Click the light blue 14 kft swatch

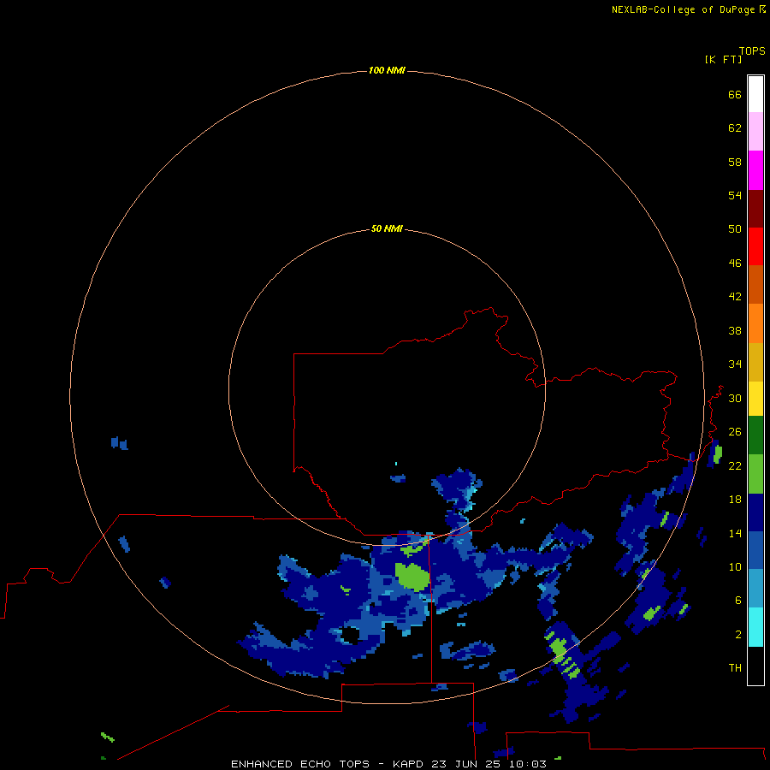click(x=755, y=589)
